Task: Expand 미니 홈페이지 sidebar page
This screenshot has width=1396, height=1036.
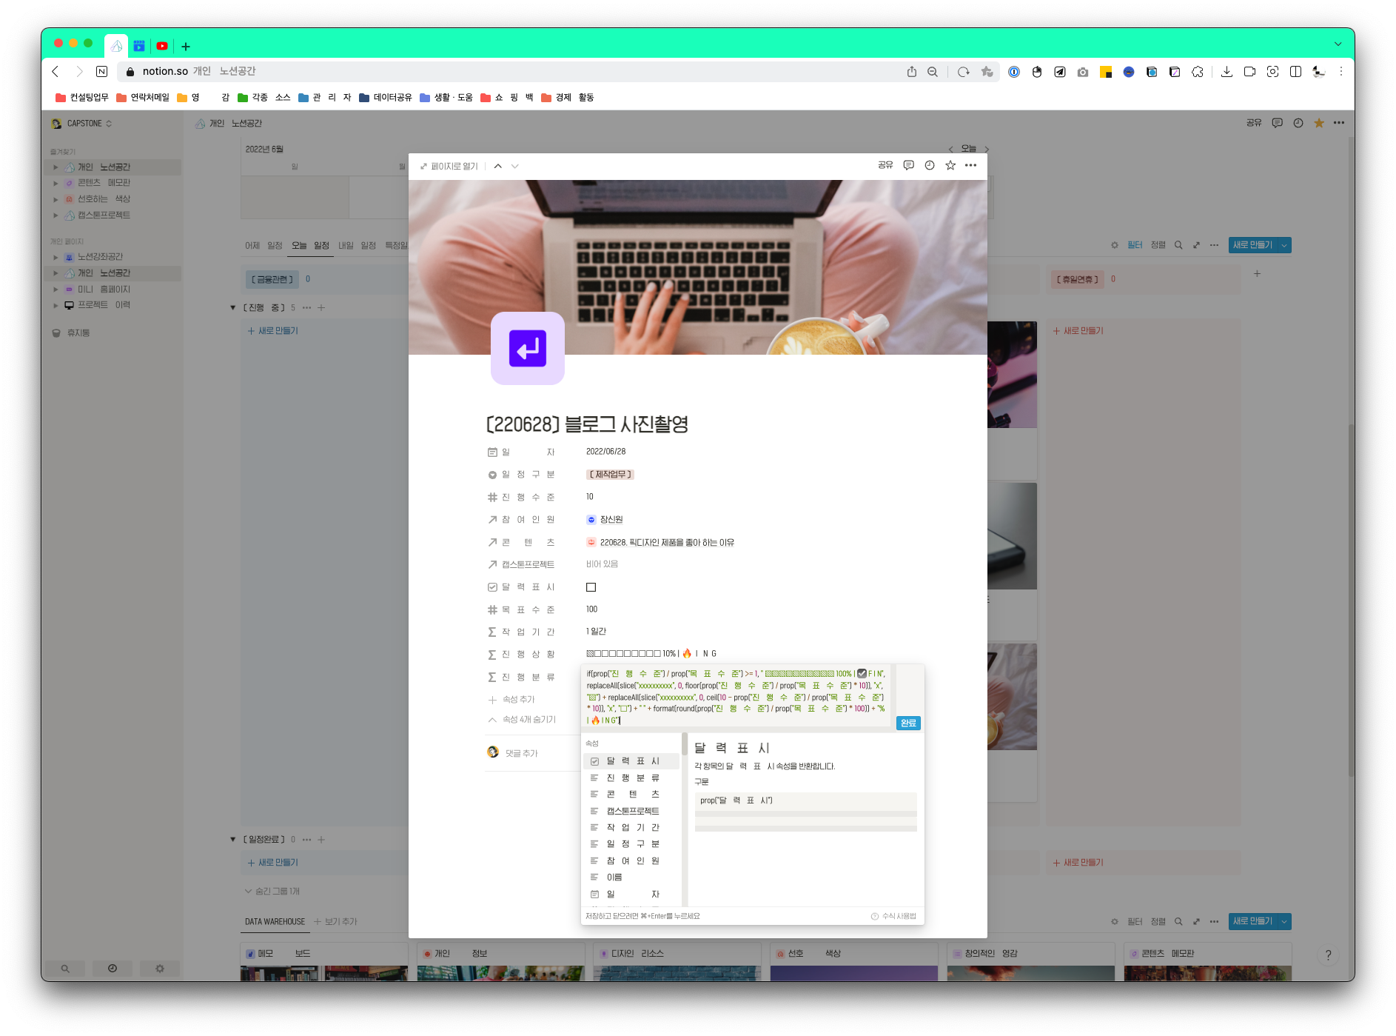Action: coord(56,290)
